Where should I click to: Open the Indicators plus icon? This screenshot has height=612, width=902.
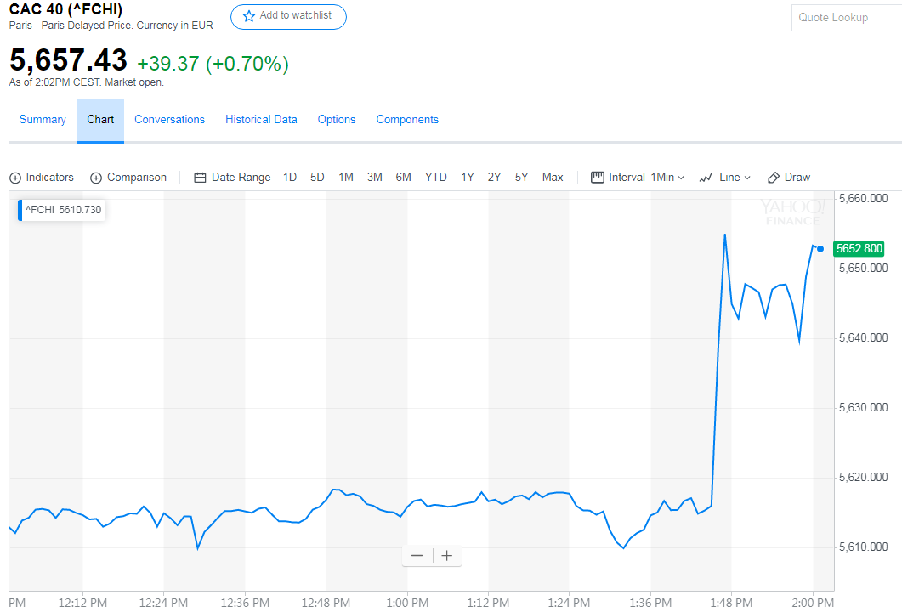[15, 178]
